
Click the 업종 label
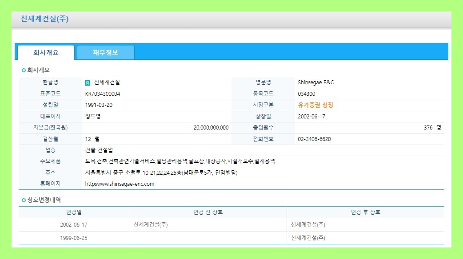[x=51, y=150]
